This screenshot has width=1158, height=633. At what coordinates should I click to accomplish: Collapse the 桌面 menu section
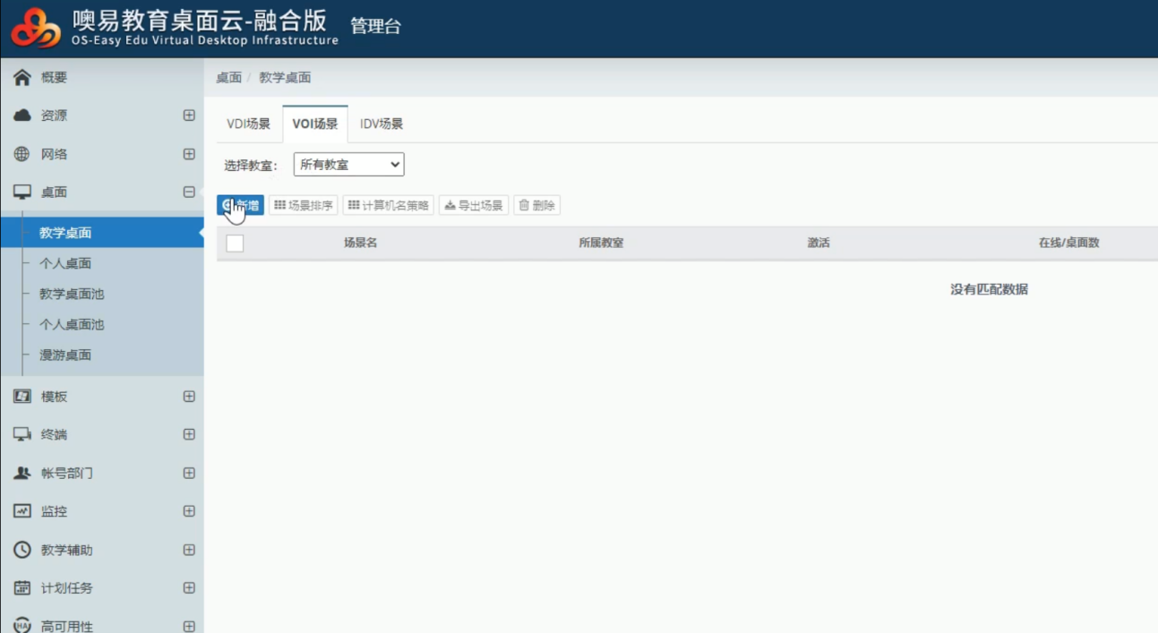(x=189, y=192)
